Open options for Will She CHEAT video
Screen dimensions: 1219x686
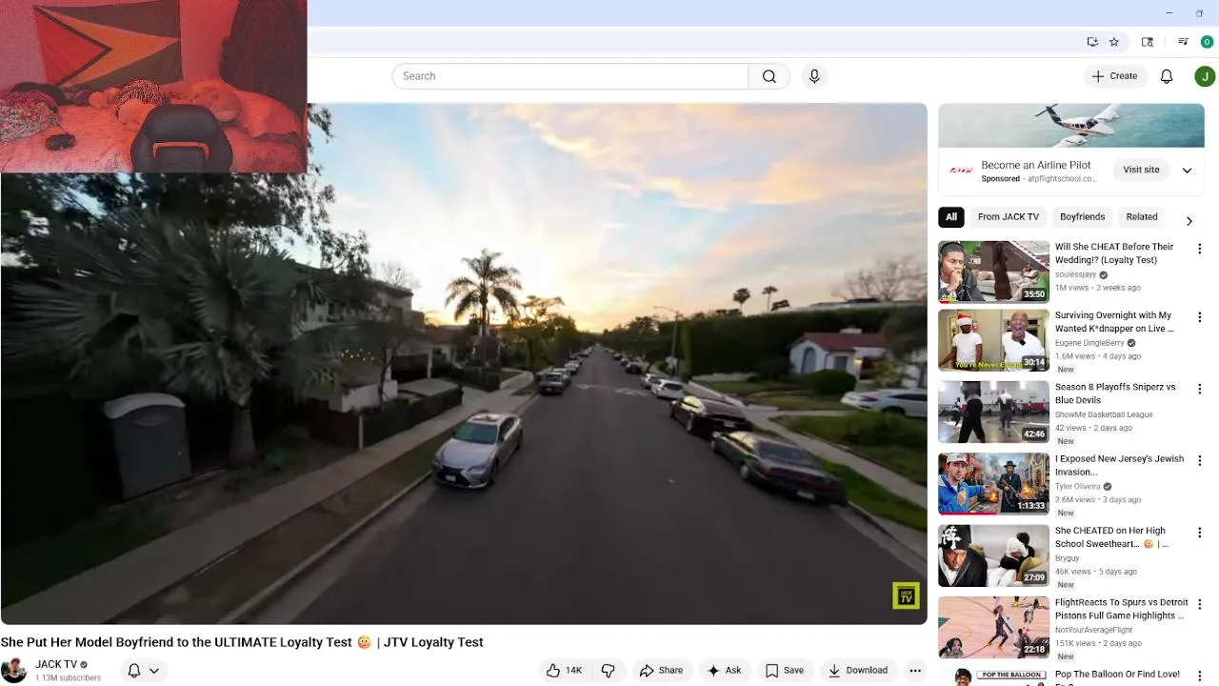[1200, 249]
